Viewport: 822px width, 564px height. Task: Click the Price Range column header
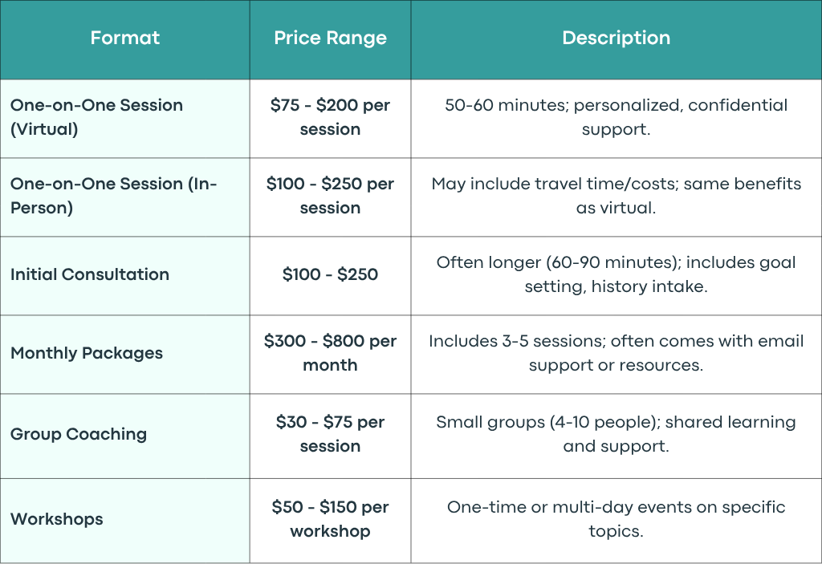(330, 38)
